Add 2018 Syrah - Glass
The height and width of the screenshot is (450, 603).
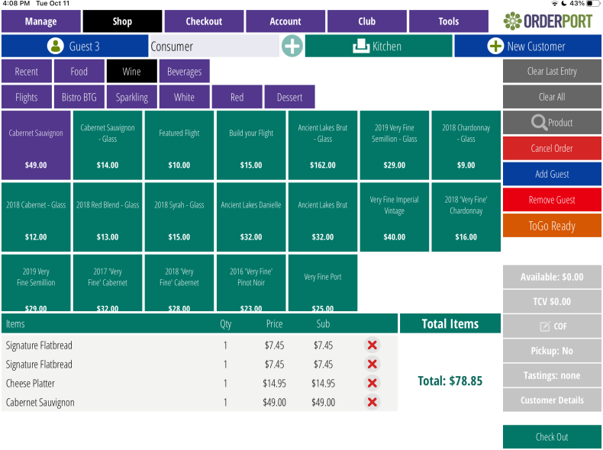179,217
